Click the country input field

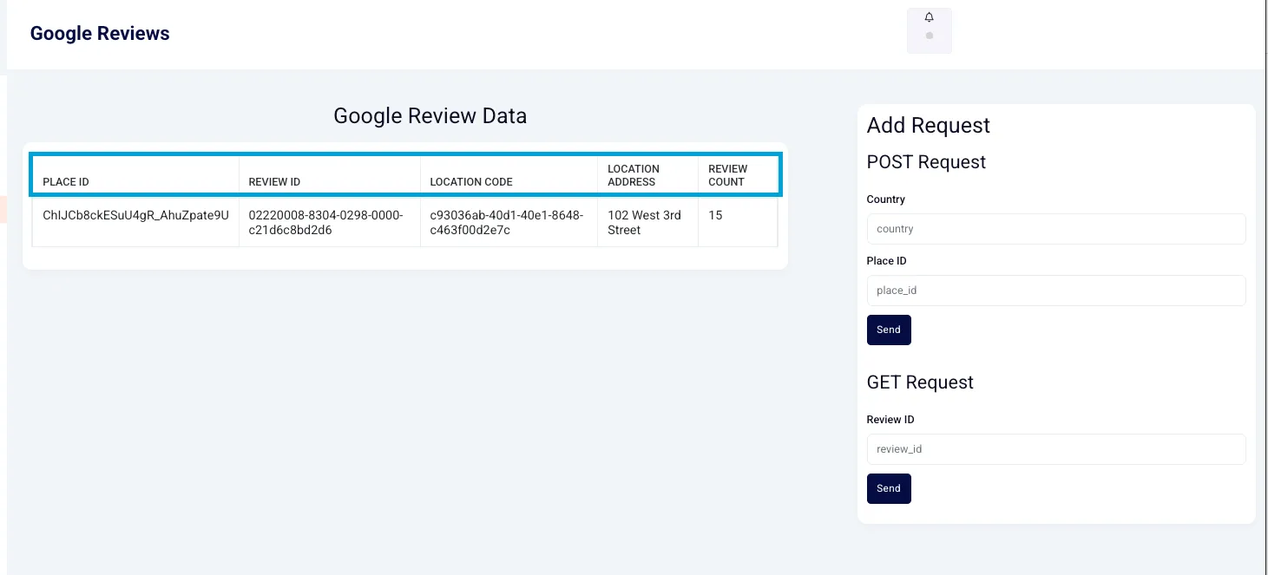coord(1056,229)
